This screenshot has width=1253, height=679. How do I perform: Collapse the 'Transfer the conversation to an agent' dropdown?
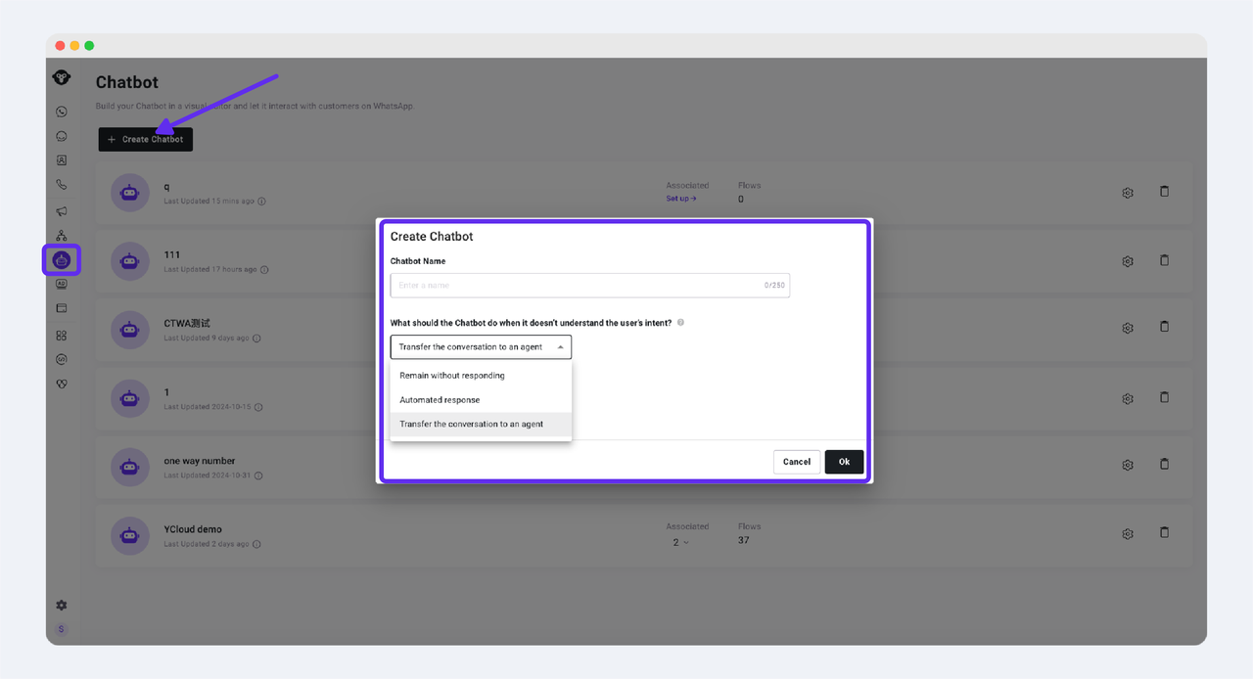[x=480, y=347]
